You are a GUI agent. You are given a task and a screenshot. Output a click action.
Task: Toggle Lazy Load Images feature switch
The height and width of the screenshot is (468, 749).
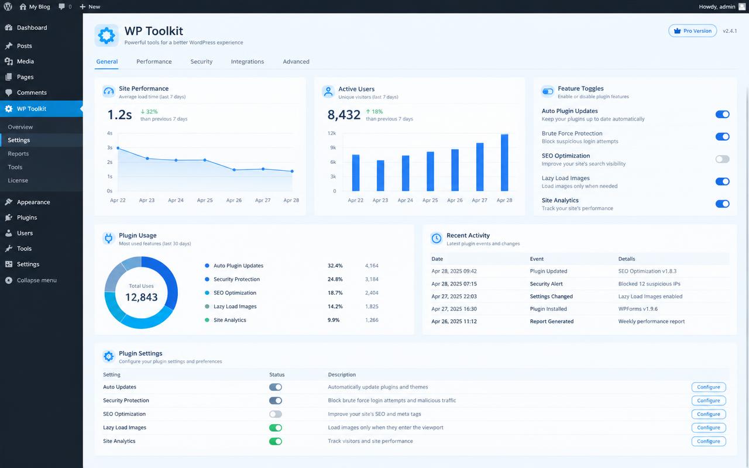[x=723, y=181]
